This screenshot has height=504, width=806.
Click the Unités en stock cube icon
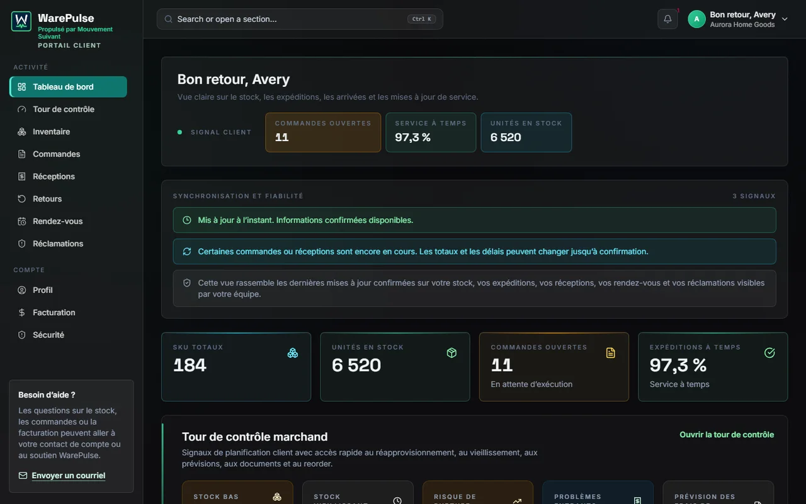(451, 353)
